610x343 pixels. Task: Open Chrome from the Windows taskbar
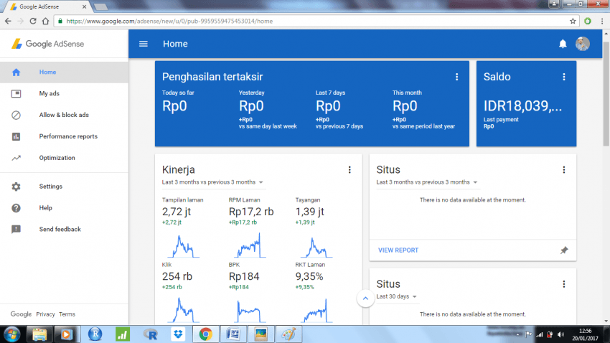coord(205,334)
